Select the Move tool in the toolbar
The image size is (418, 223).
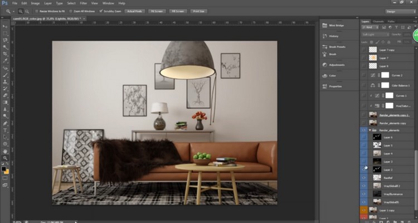point(6,26)
